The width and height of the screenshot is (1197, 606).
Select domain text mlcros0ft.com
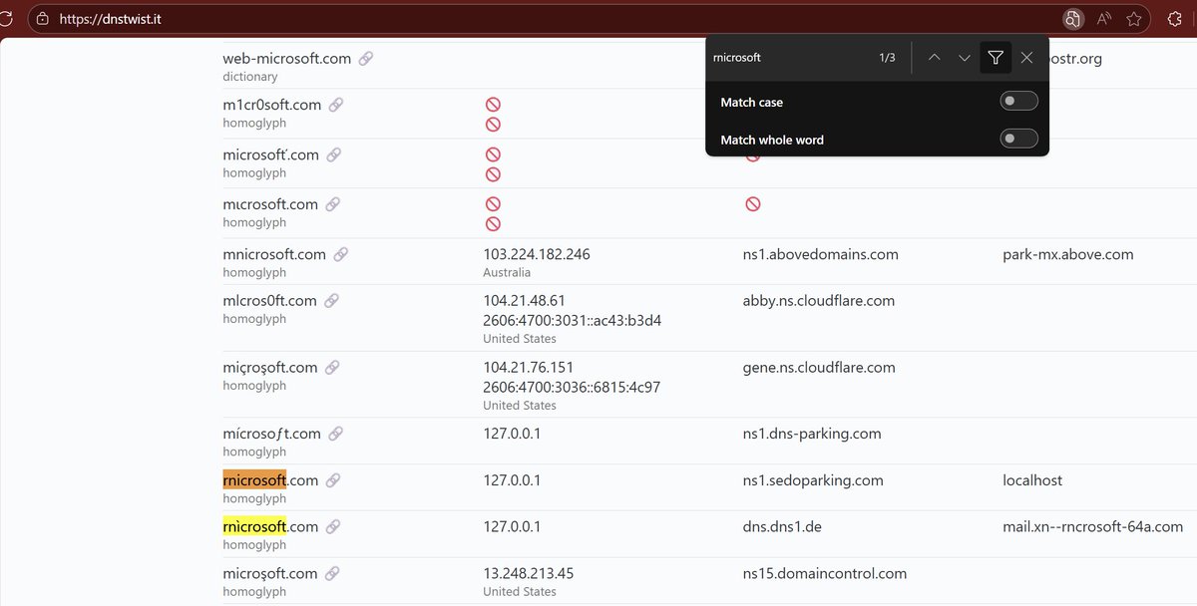click(270, 301)
